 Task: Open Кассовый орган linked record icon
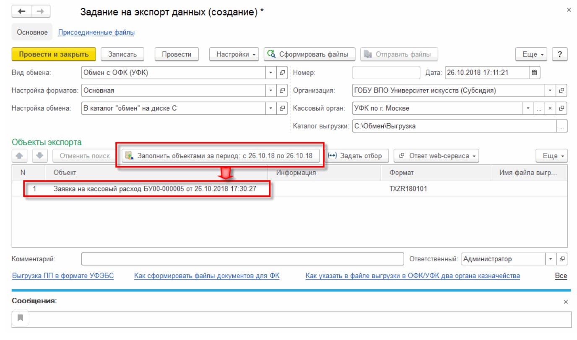pos(562,108)
